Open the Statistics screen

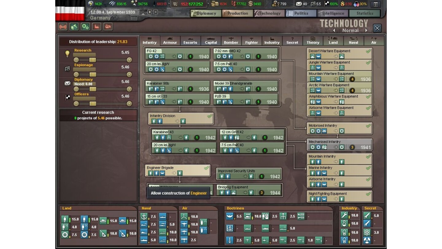365,13
